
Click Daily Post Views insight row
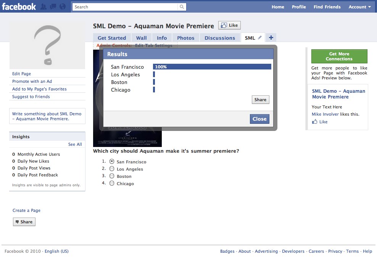pyautogui.click(x=31, y=168)
